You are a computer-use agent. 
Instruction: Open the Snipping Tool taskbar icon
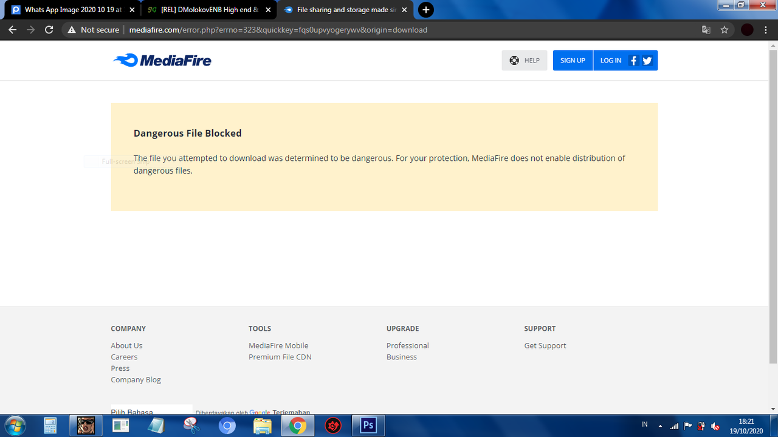pyautogui.click(x=191, y=425)
